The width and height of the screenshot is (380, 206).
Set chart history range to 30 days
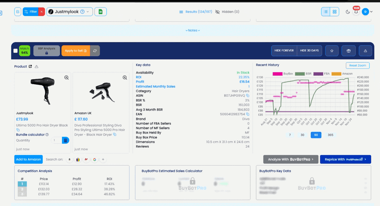[x=302, y=135]
